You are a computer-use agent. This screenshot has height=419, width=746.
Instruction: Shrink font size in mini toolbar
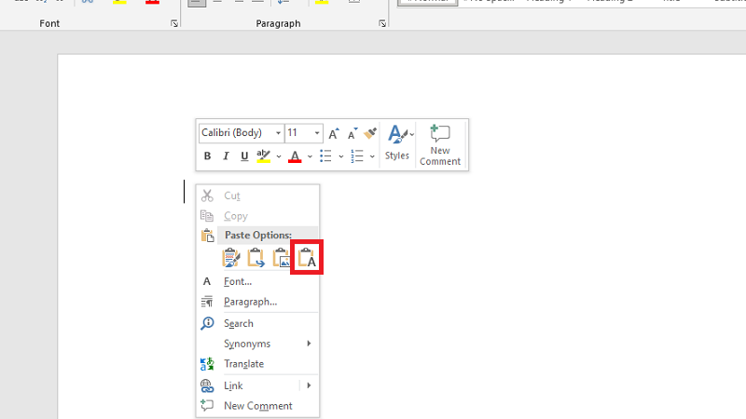click(x=352, y=133)
